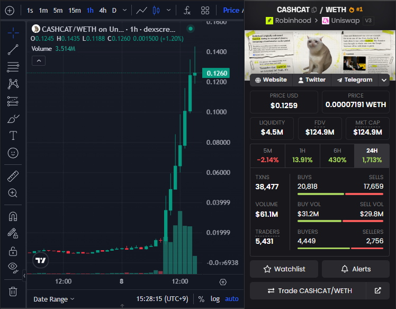Click the line chart style icon
The width and height of the screenshot is (396, 309).
(141, 11)
